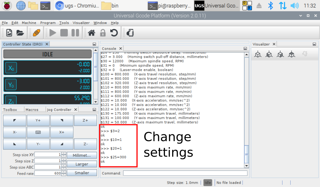
Task: Click DRO panel scrollbar down arrow
Action: point(95,102)
